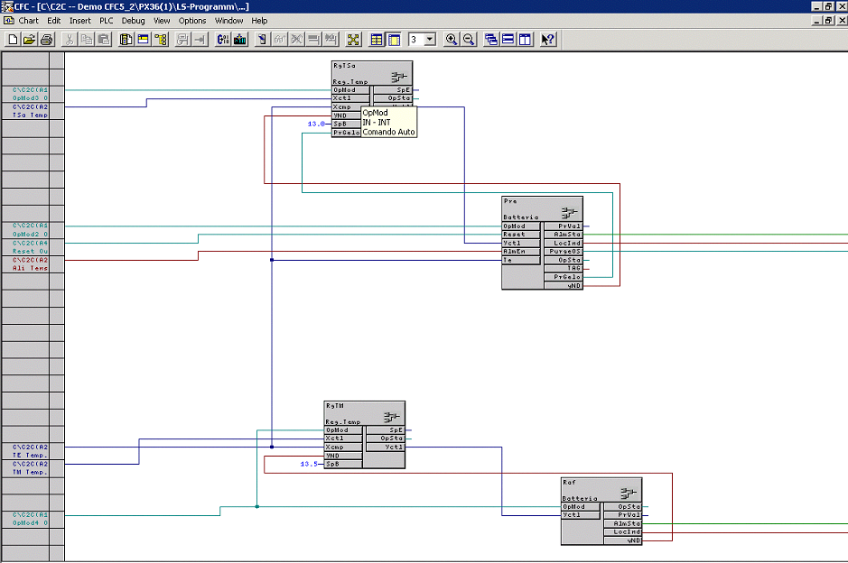Select the OpMod input pin on the RgTSa block

pos(351,90)
